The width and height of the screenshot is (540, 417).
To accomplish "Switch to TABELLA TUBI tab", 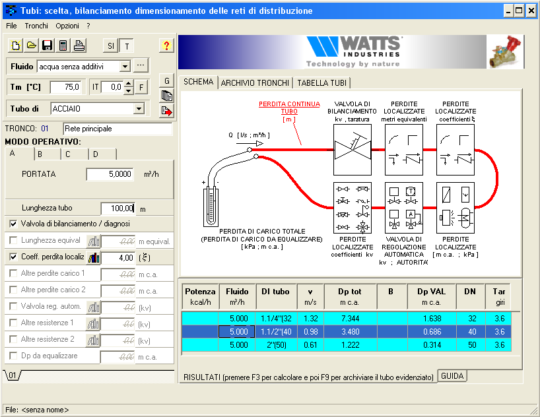I will pyautogui.click(x=321, y=83).
